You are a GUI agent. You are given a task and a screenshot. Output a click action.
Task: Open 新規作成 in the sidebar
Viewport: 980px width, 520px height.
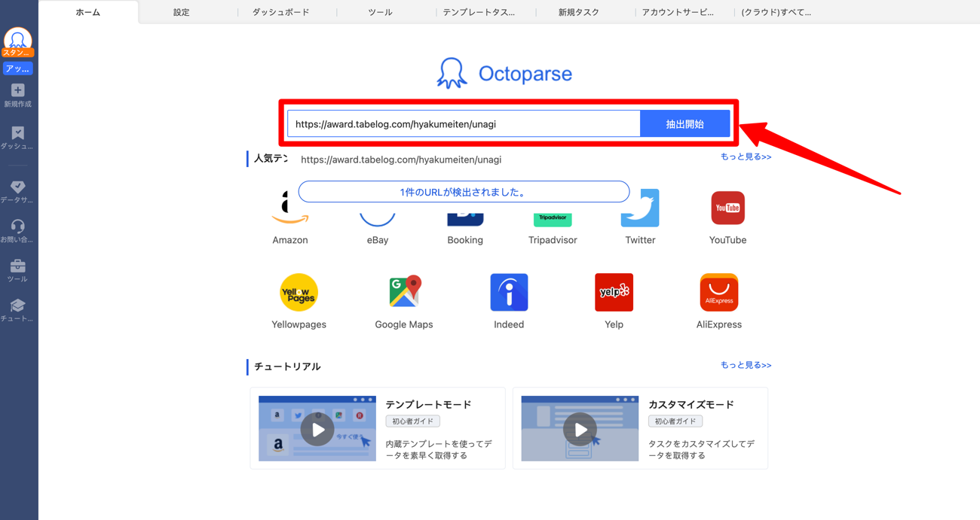click(x=17, y=96)
